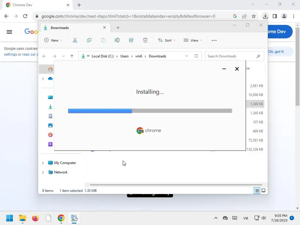This screenshot has width=300, height=225.
Task: Expand OneDrive tree node
Action: tap(43, 79)
